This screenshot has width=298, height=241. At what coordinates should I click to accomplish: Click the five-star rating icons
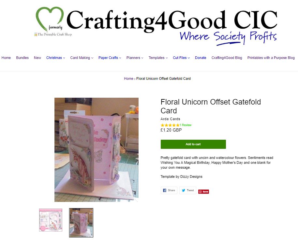[170, 125]
